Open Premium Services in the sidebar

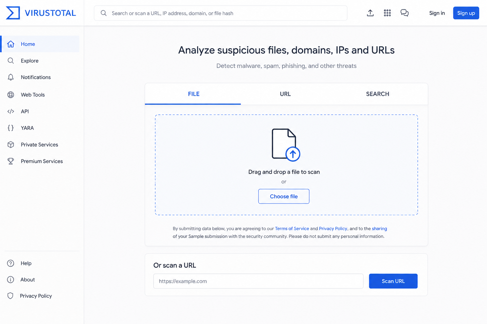pos(40,161)
